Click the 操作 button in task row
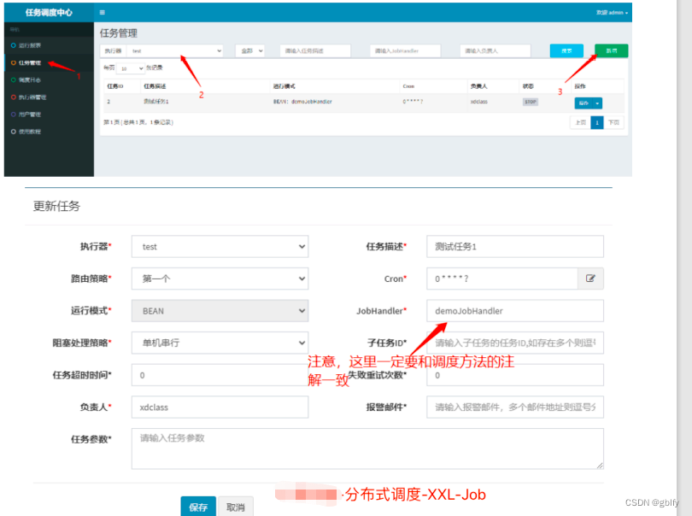Image resolution: width=692 pixels, height=516 pixels. [584, 103]
